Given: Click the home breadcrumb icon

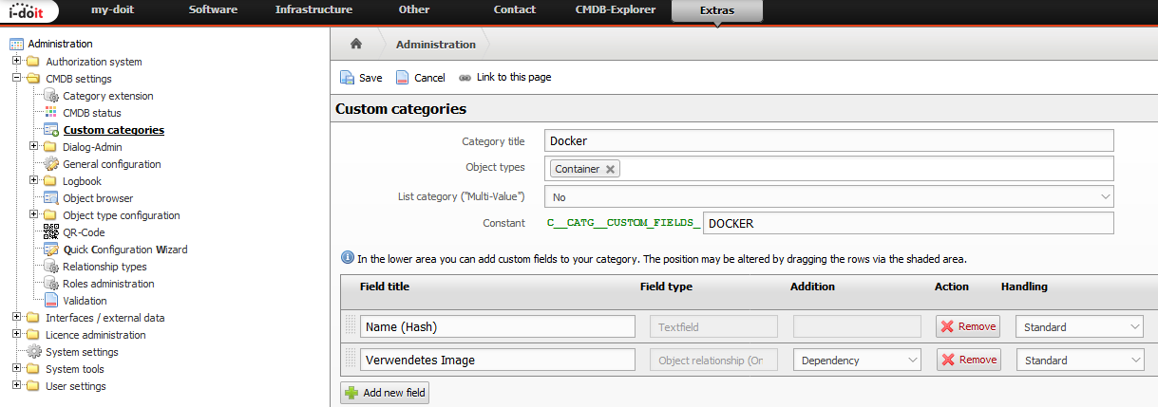Looking at the screenshot, I should click(356, 44).
